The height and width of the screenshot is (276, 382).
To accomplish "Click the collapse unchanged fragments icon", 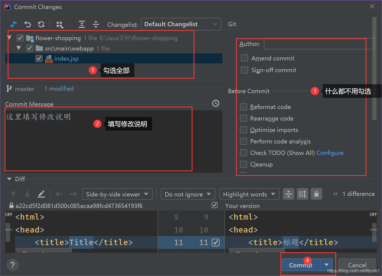I will [289, 194].
